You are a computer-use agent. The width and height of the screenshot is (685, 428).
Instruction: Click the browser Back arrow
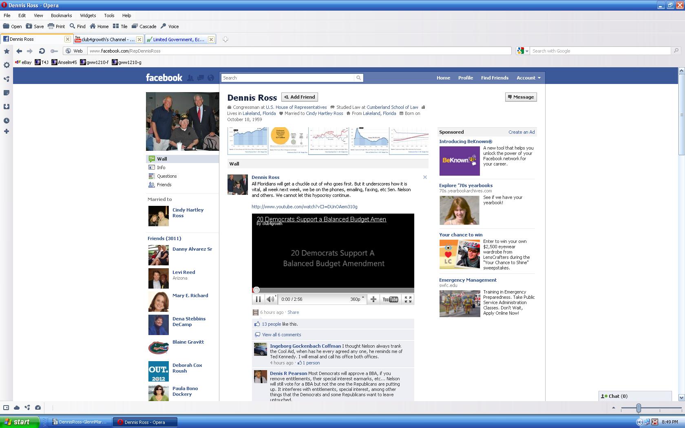[19, 51]
